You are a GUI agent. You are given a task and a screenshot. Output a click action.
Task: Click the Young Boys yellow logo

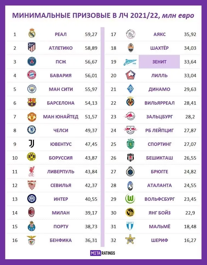click(130, 213)
